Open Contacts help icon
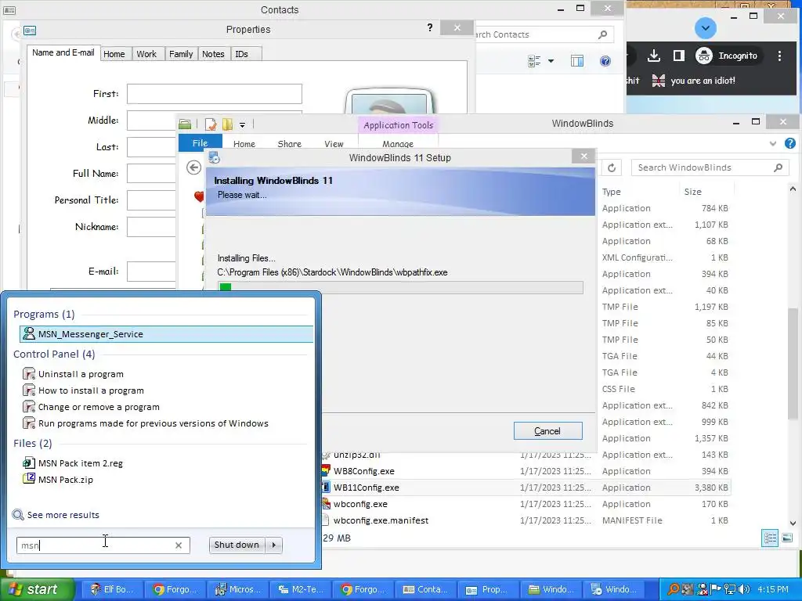Image resolution: width=802 pixels, height=601 pixels. pos(605,61)
